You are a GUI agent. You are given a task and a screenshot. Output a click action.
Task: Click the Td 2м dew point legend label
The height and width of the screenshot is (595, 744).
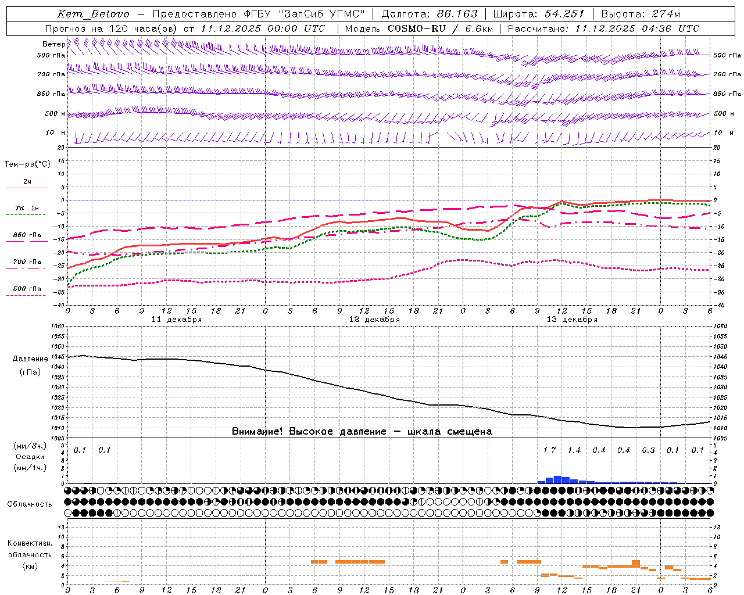coord(27,208)
